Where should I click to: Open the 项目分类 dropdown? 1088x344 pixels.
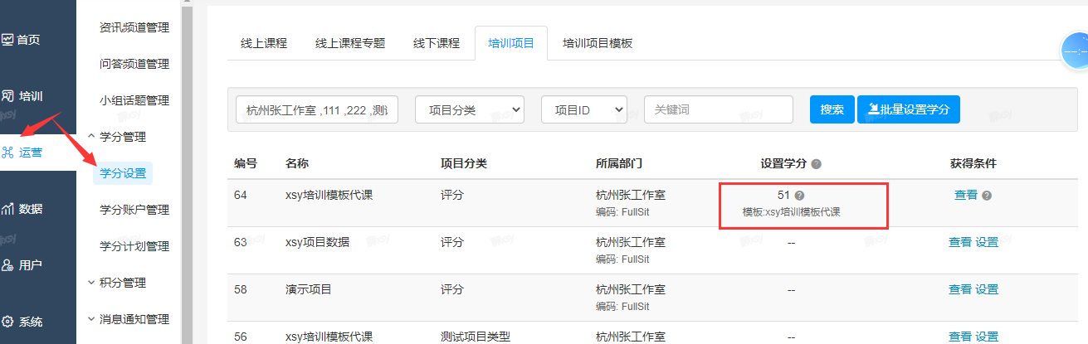point(470,109)
